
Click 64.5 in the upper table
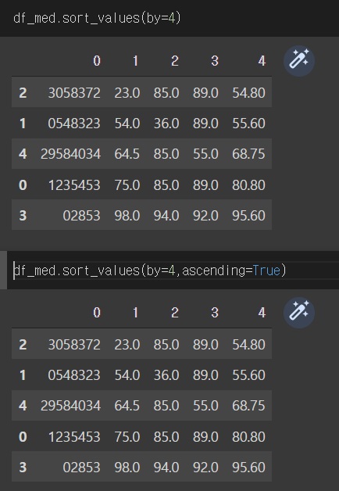[x=127, y=154]
